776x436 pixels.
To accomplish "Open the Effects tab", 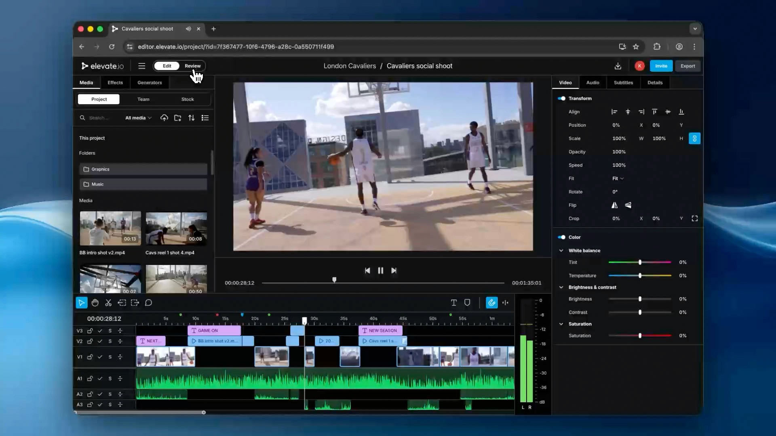I will [115, 82].
